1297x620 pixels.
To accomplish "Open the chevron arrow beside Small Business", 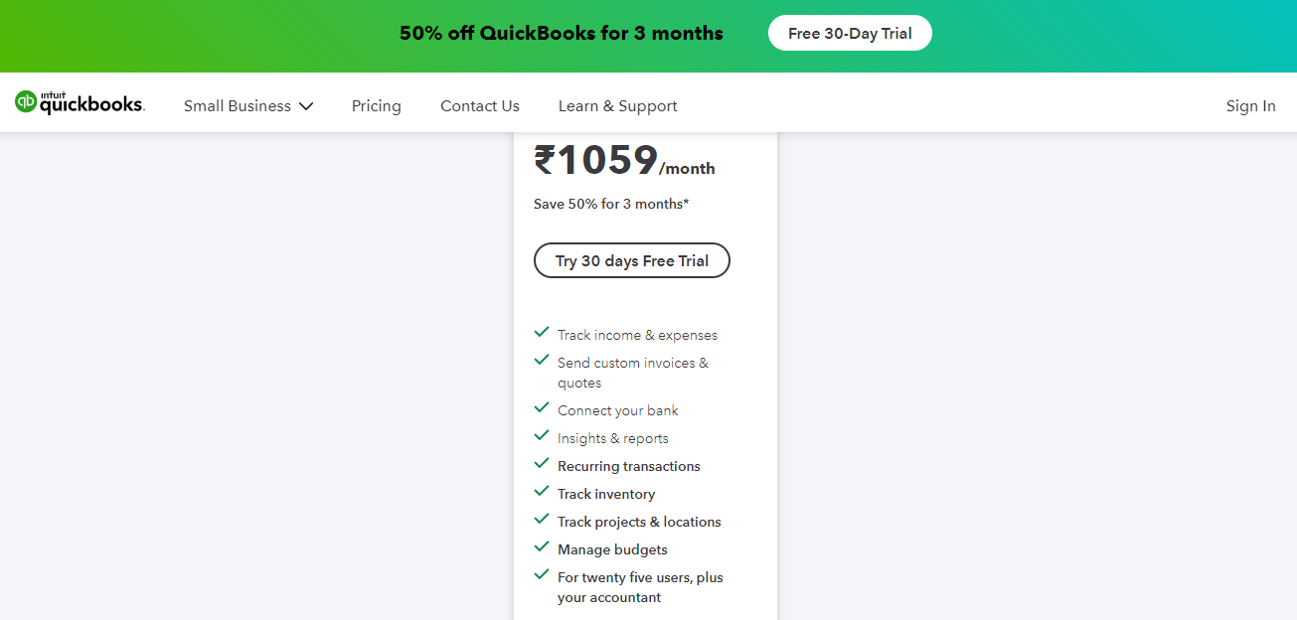I will point(306,105).
